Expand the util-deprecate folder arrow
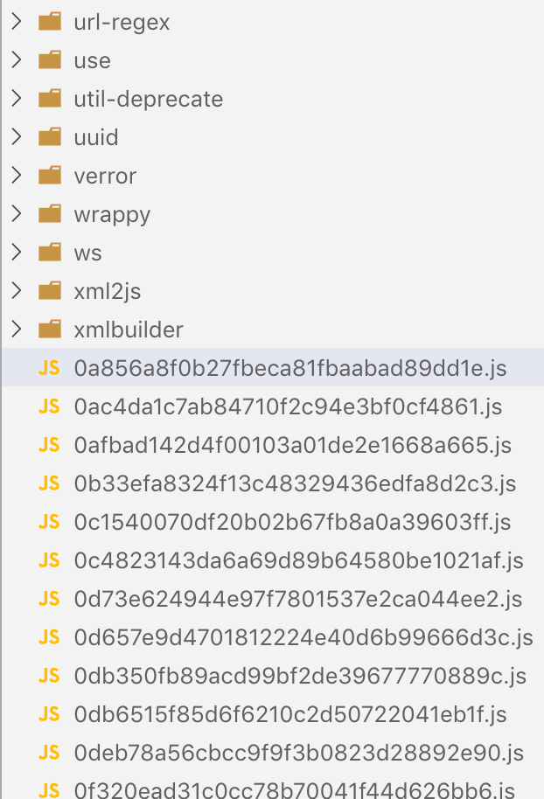This screenshot has height=799, width=544. tap(17, 99)
